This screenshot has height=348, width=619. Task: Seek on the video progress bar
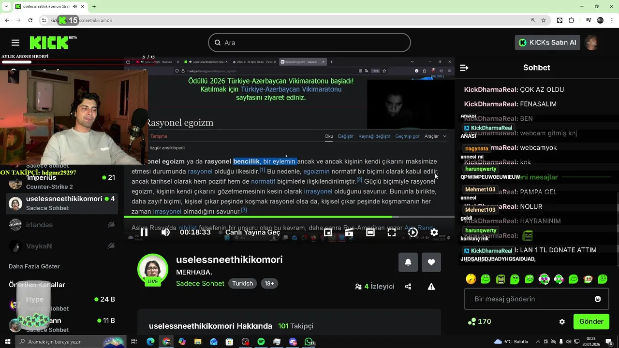click(289, 217)
